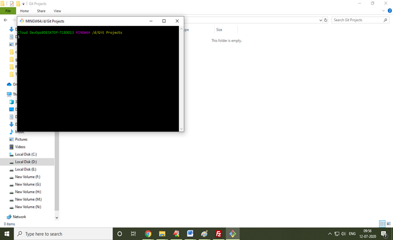Screen dimensions: 393x240
Task: Click the Cortana circle icon
Action: (x=119, y=234)
